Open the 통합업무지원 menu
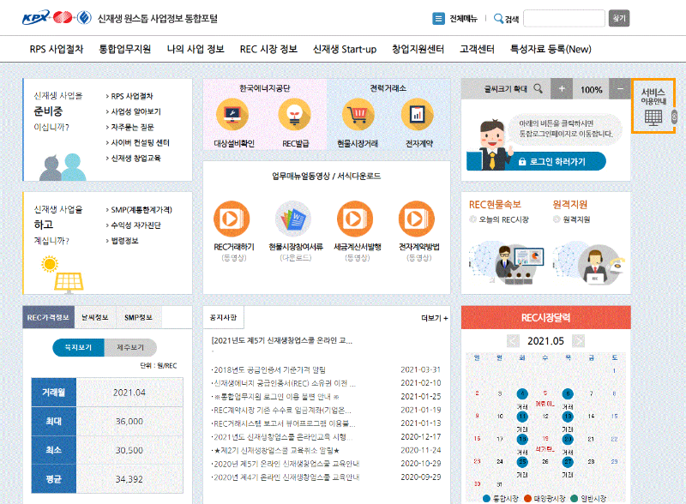The width and height of the screenshot is (686, 504). pos(123,50)
